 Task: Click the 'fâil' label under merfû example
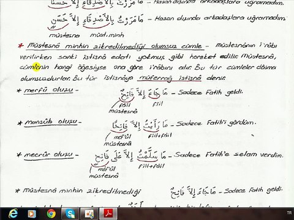(x=126, y=105)
